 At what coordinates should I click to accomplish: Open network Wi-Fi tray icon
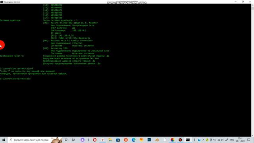tap(219, 140)
